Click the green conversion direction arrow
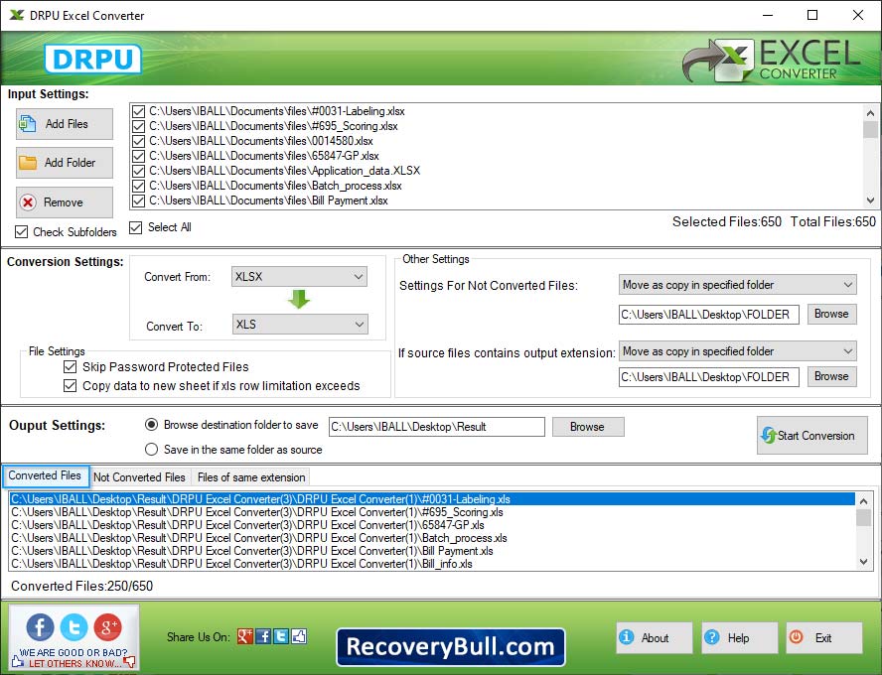Image resolution: width=882 pixels, height=675 pixels. (299, 300)
